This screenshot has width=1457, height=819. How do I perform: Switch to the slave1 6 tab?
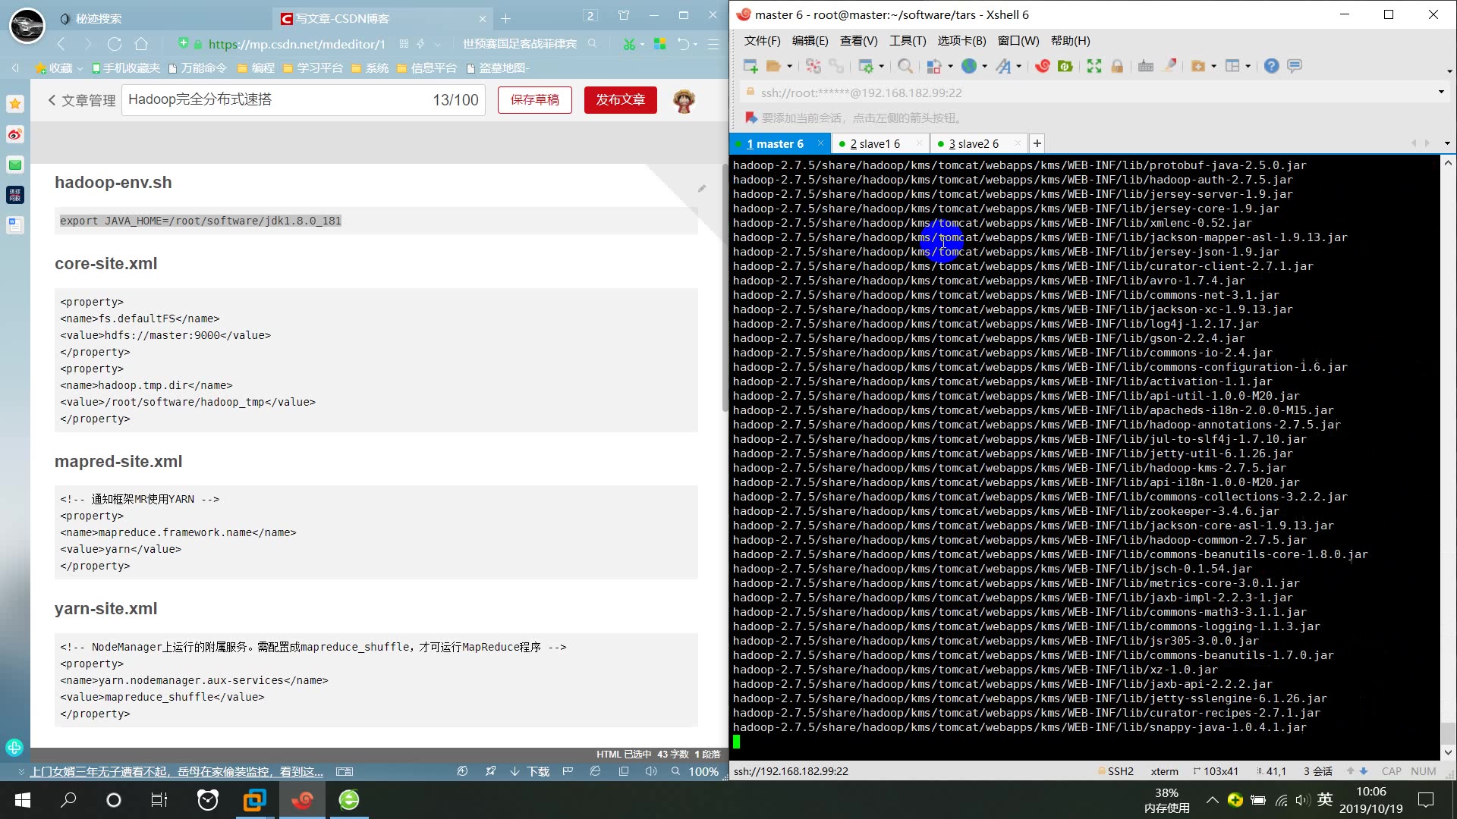tap(874, 143)
